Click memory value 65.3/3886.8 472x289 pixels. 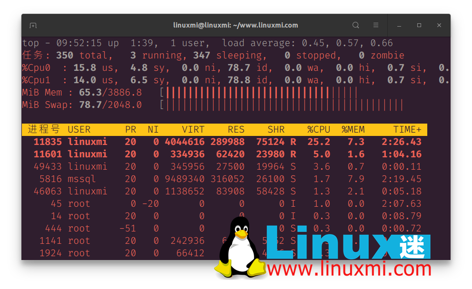click(x=110, y=93)
